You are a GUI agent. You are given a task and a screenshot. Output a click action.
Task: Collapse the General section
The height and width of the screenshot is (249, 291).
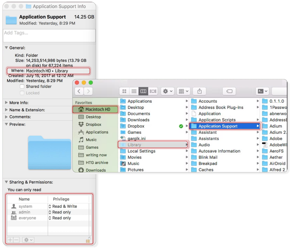(6, 48)
